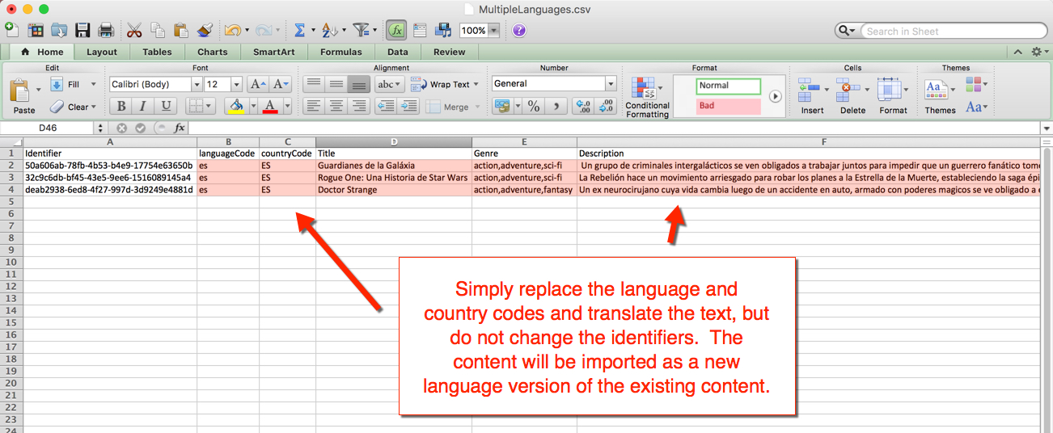Click the Open file folder icon
This screenshot has height=433, width=1053.
click(x=59, y=30)
